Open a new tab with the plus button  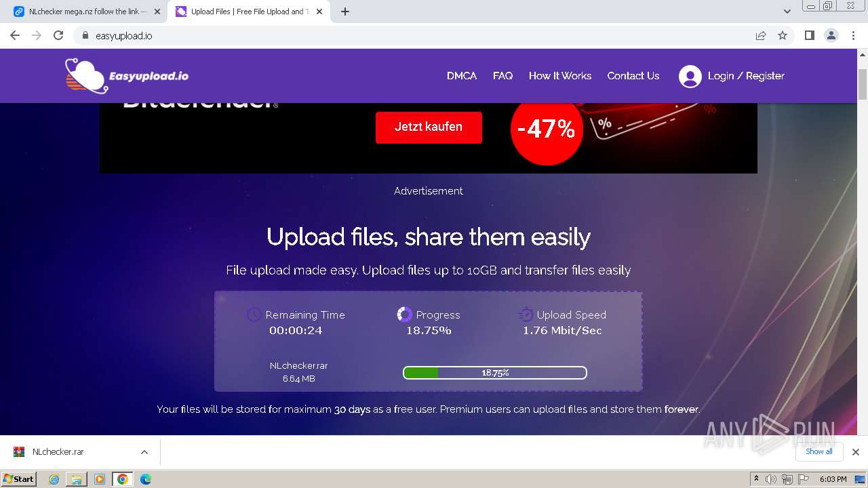[345, 12]
